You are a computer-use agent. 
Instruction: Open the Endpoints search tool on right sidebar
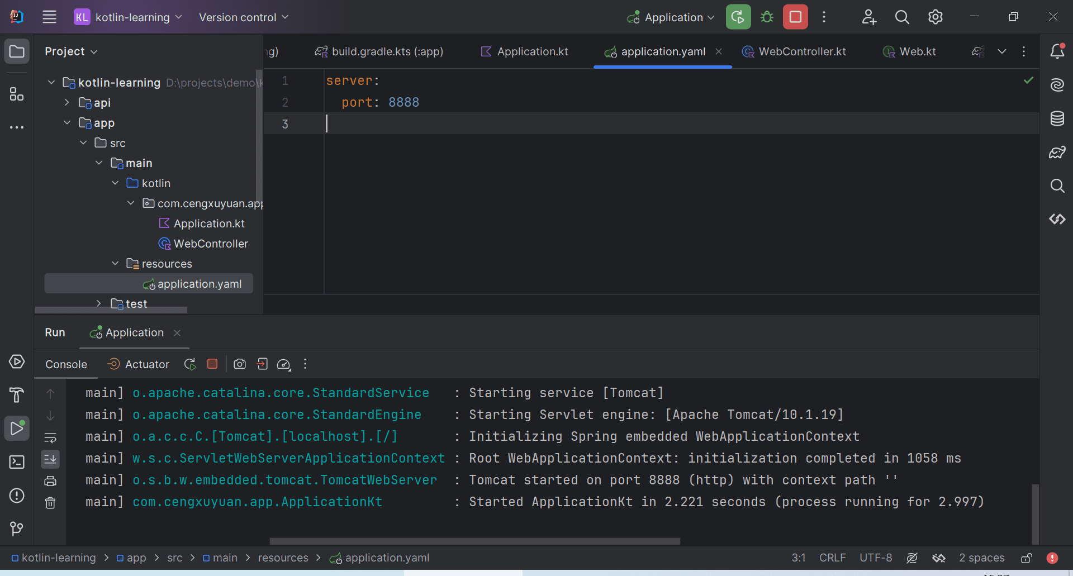pos(1057,185)
